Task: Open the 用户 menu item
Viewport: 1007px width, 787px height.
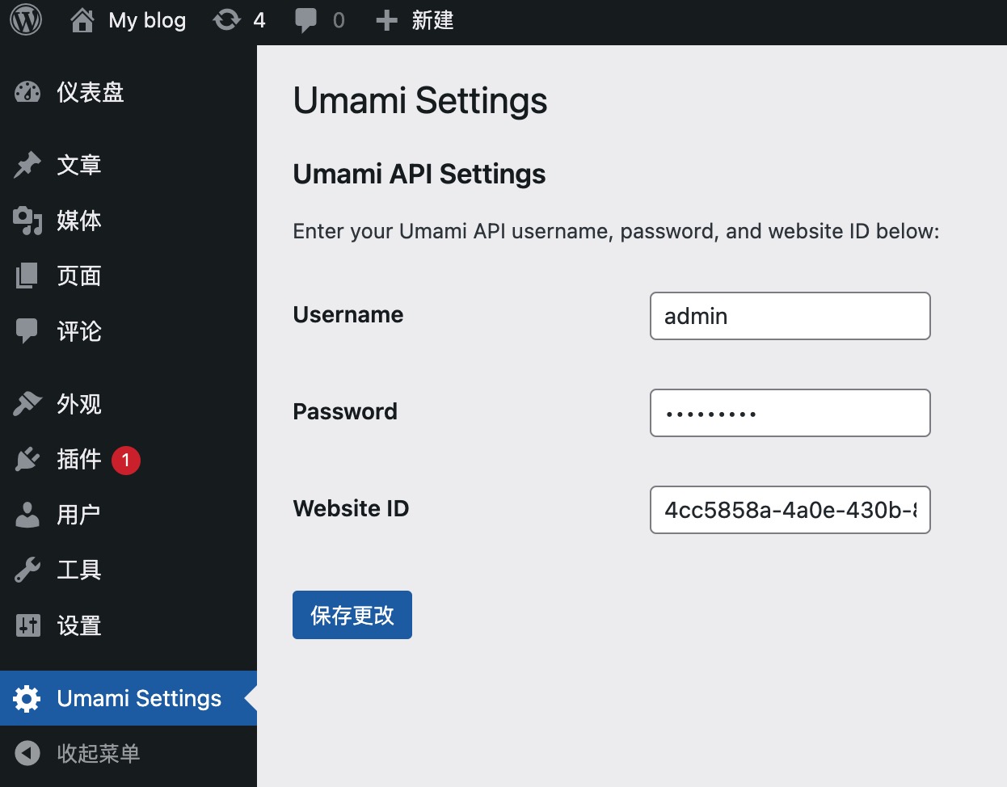Action: click(129, 515)
